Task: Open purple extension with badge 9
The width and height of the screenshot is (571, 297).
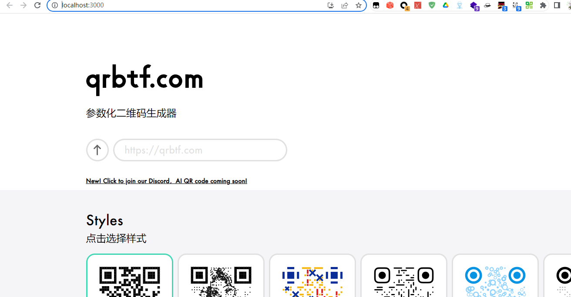Action: coord(474,6)
